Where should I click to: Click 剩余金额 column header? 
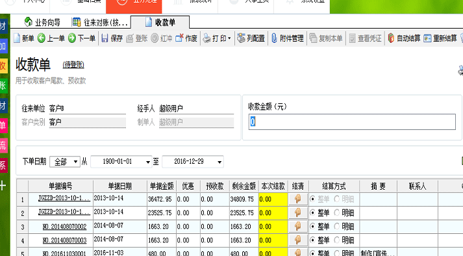pos(244,186)
